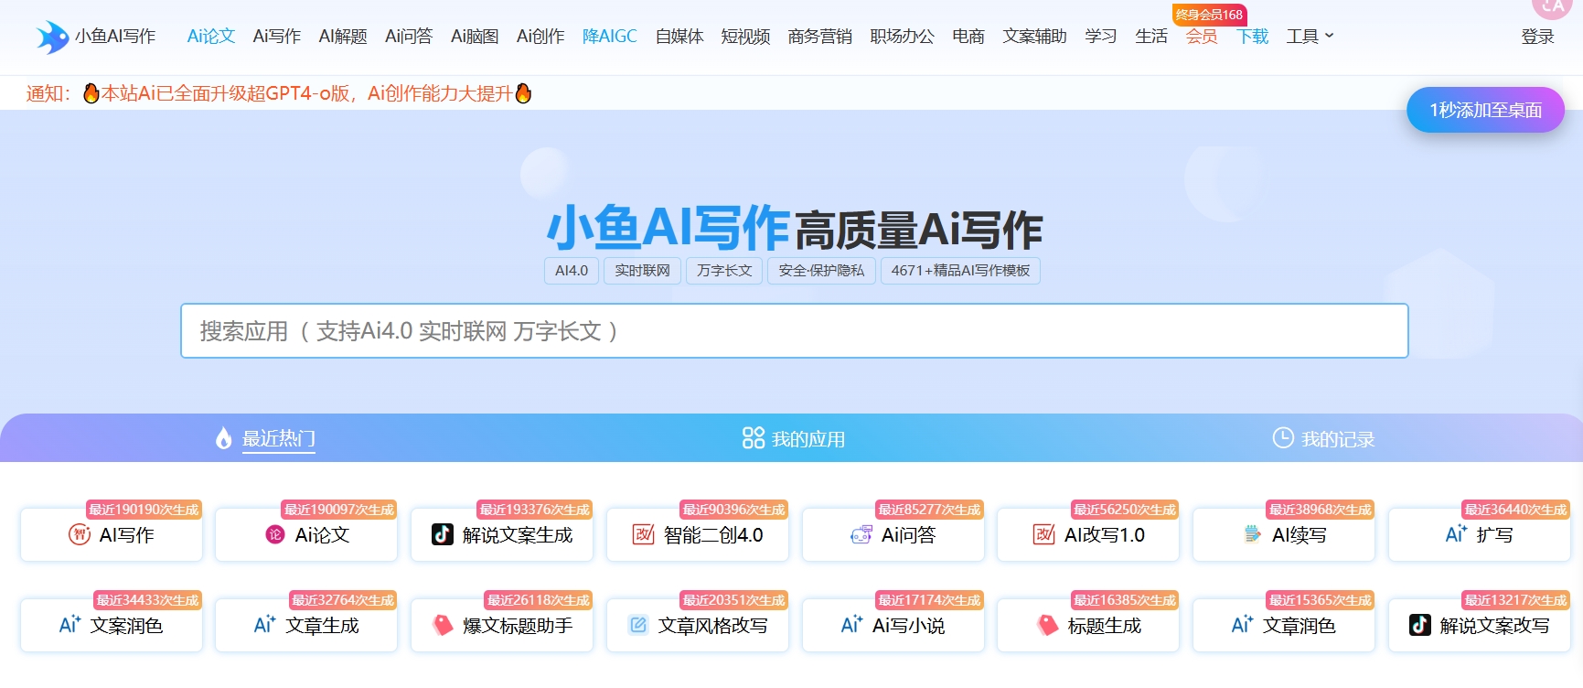The width and height of the screenshot is (1583, 688).
Task: Click the Ai icon on 扩写
Action: point(1456,533)
